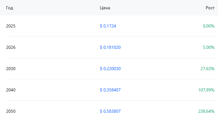Click the 107,89% growth value
Screen dimensions: 218x118
tap(206, 90)
